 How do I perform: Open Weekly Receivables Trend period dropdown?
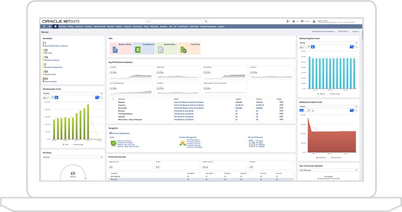(329, 106)
